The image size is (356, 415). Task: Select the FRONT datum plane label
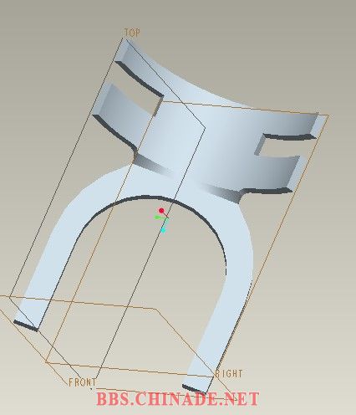[x=83, y=382]
